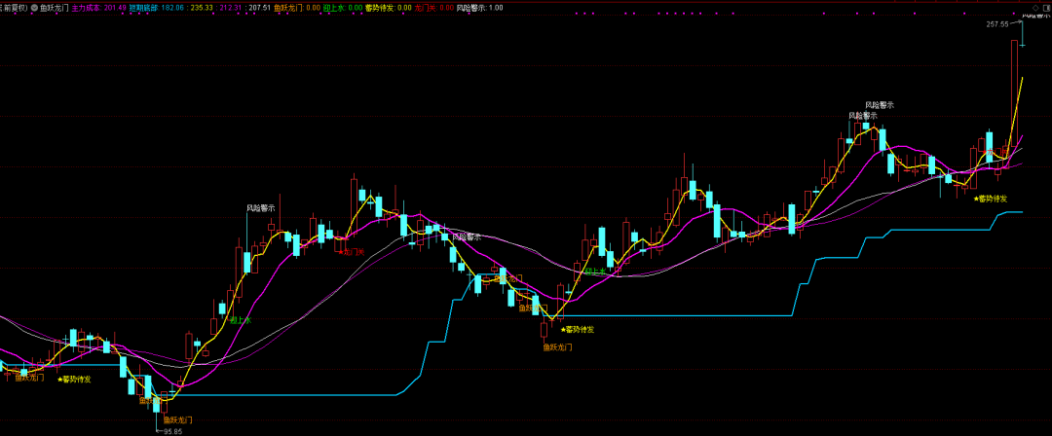Click the 龙门关: 0.00 legend item
Screen dimensions: 1052x436
click(433, 7)
